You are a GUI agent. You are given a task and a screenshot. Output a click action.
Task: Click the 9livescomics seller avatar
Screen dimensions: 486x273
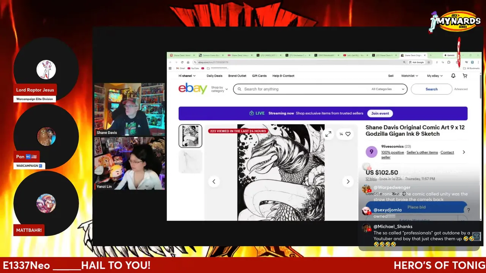(x=371, y=152)
